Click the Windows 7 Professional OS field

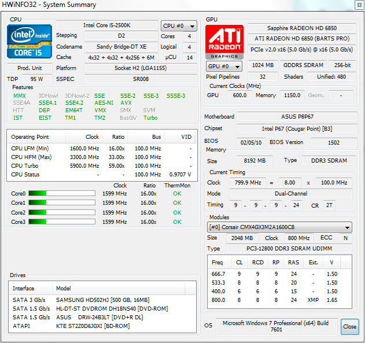click(276, 326)
